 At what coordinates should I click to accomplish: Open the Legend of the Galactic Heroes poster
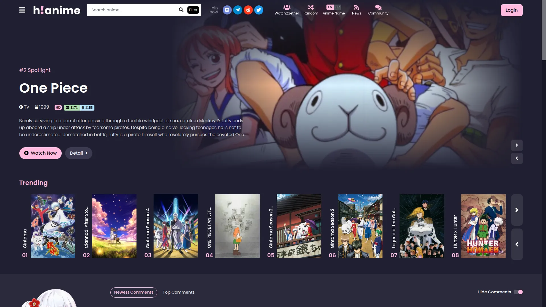[422, 226]
